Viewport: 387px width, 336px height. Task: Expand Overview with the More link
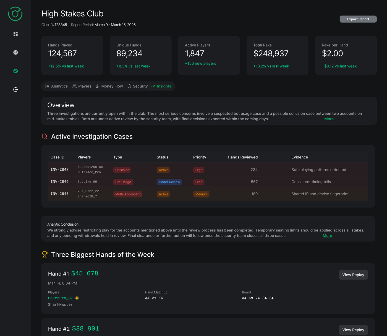[x=329, y=119]
